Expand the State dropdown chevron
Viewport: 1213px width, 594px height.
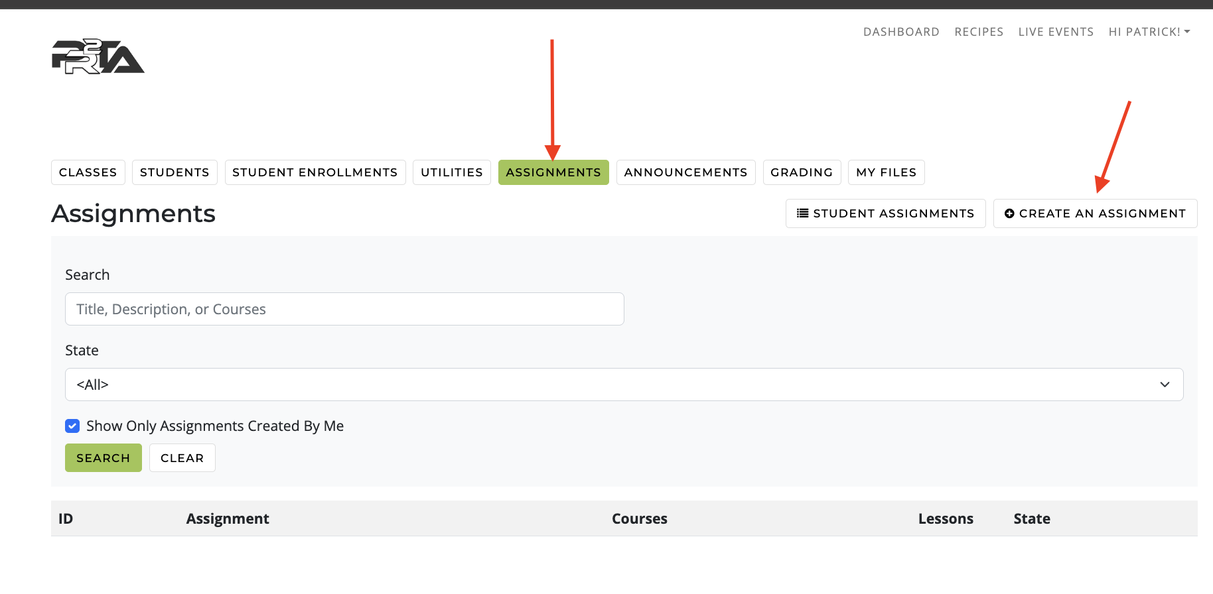[1165, 385]
